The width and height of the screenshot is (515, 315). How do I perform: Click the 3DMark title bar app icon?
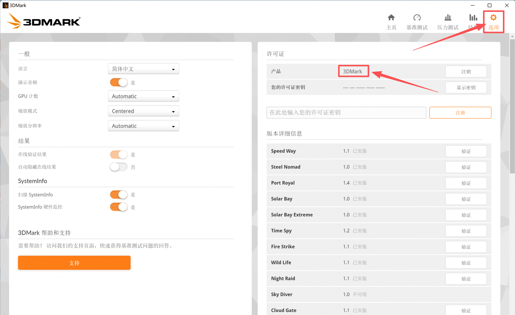tap(5, 5)
